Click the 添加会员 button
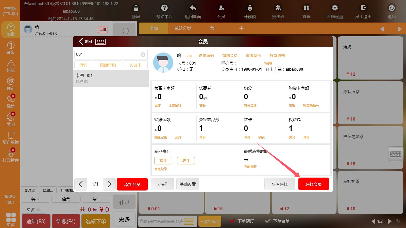 (x=132, y=184)
